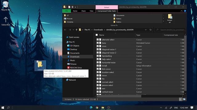Click the Extract contextual tab header
This screenshot has height=110, width=197.
tap(107, 7)
